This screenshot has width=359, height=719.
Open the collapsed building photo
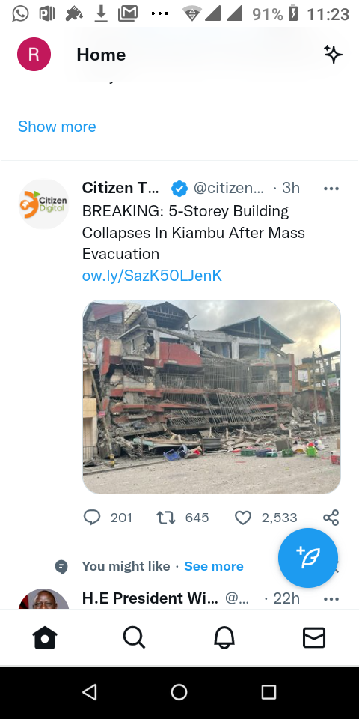[x=212, y=397]
